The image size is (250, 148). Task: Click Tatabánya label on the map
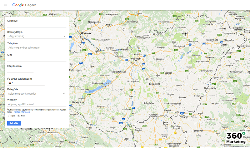coord(118,56)
